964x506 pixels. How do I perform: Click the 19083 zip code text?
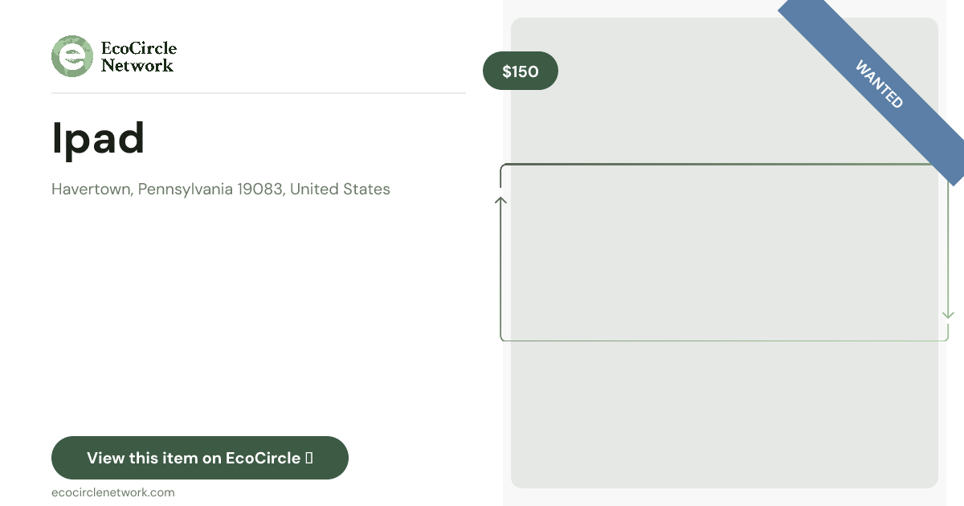point(260,190)
